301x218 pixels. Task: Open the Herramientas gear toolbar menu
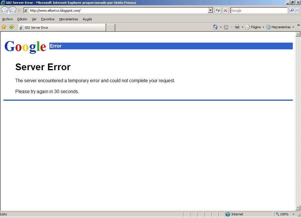click(280, 27)
